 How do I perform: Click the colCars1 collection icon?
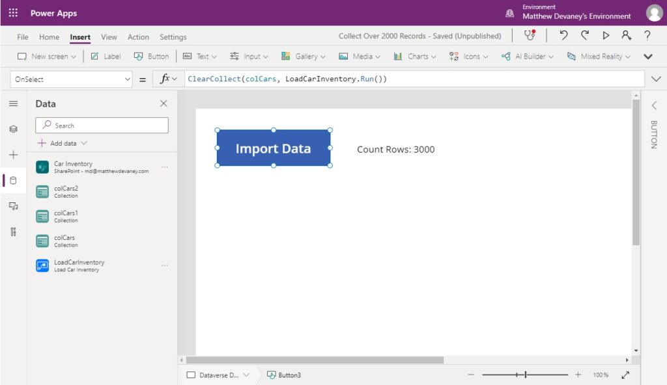42,217
